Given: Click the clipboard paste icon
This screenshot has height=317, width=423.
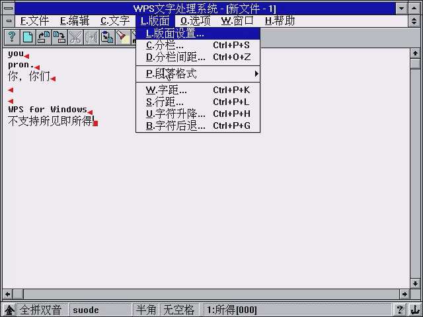Looking at the screenshot, I should click(x=107, y=37).
